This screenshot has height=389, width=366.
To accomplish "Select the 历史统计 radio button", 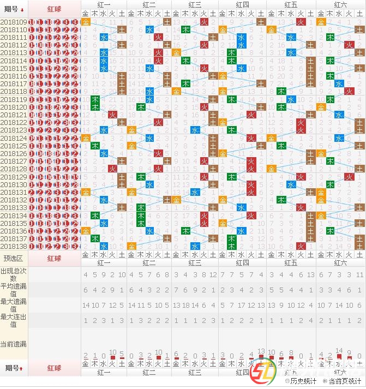I will coord(287,381).
